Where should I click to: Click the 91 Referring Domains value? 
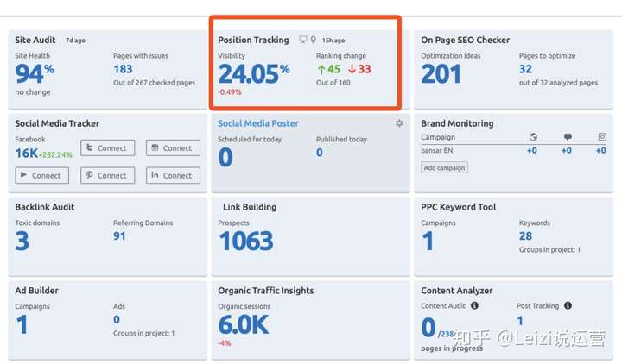pos(119,236)
